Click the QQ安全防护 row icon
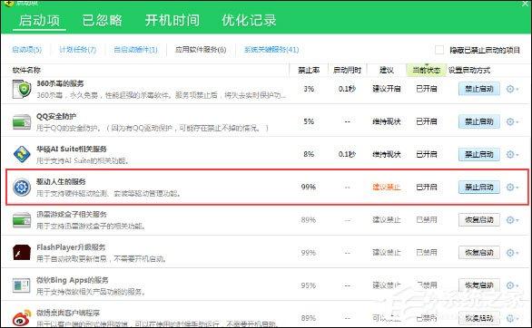The height and width of the screenshot is (328, 532). [22, 121]
